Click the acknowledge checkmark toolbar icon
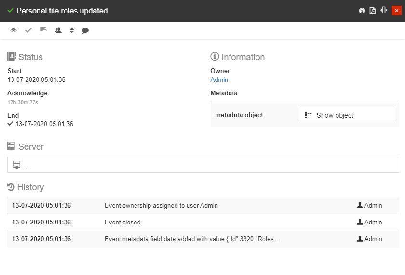Screen dimensions: 405x275 (x=28, y=30)
